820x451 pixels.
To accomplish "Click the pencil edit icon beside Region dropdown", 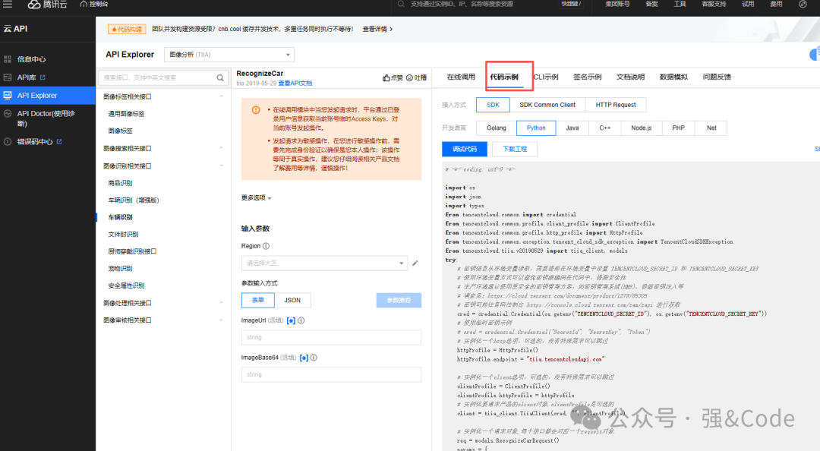I will 415,263.
